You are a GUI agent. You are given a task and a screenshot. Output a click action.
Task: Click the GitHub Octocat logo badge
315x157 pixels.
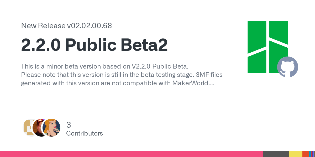288,67
